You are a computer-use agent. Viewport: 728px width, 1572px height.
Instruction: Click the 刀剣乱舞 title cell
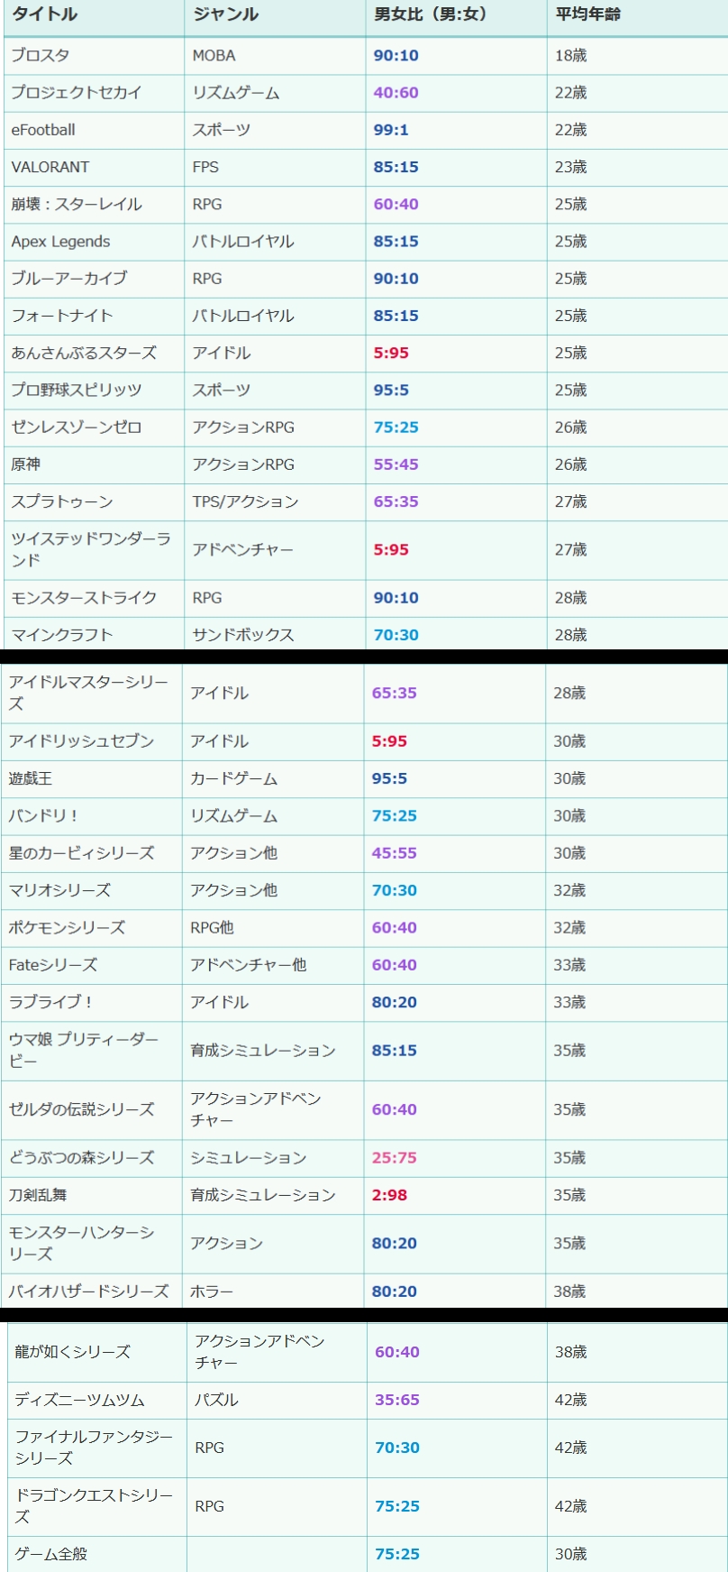38,1195
